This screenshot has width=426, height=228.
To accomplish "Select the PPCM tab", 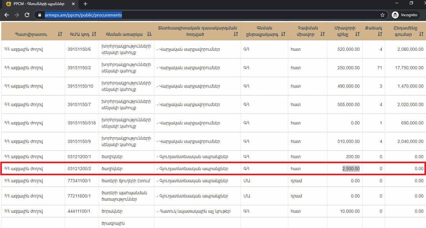I will tap(38, 4).
